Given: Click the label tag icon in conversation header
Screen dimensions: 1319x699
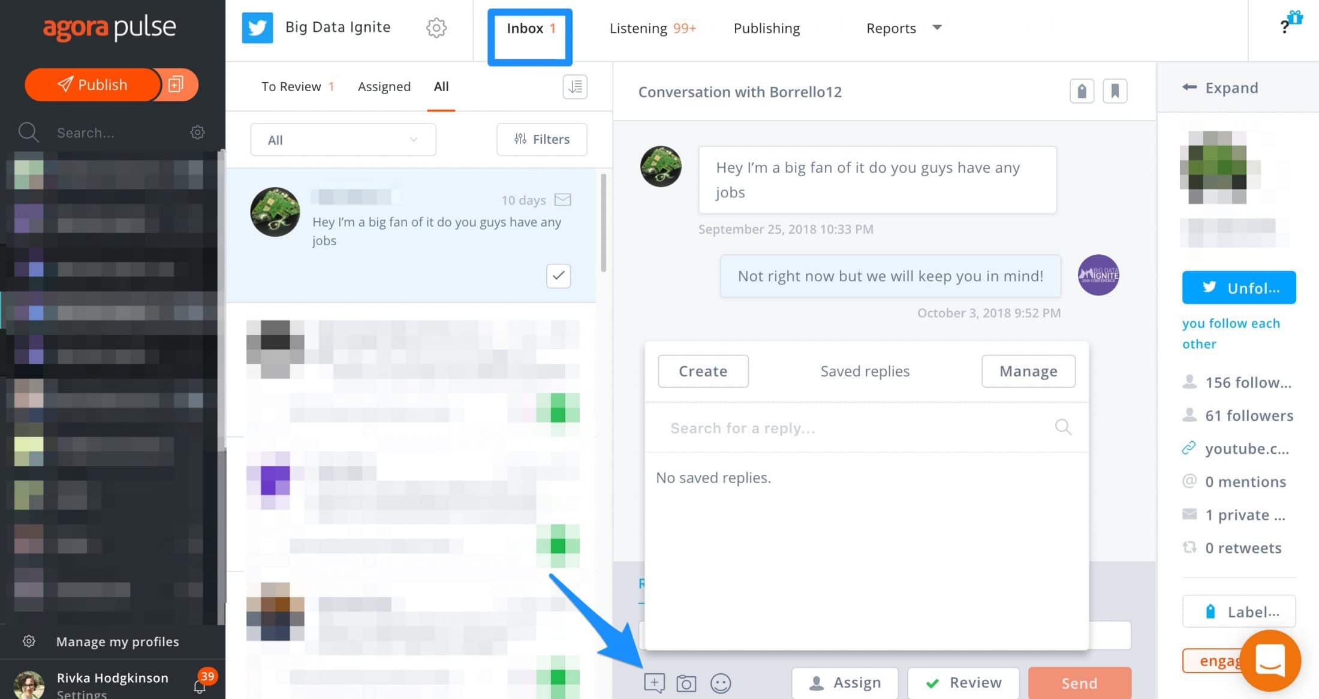Looking at the screenshot, I should (x=1082, y=91).
